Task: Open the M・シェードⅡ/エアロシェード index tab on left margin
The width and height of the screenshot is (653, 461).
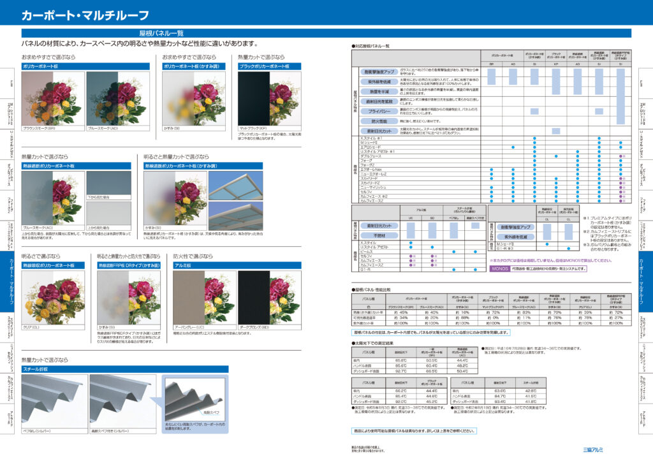Action: pyautogui.click(x=7, y=113)
